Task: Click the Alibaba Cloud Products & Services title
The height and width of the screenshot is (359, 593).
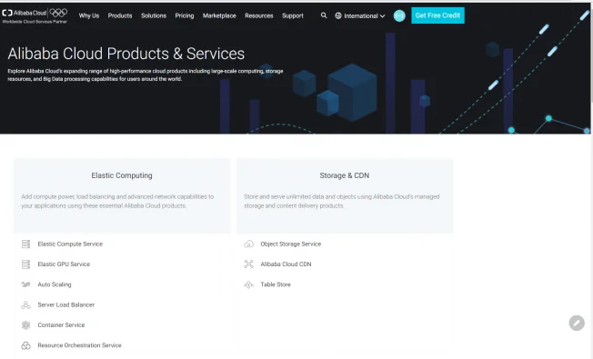Action: click(x=126, y=54)
